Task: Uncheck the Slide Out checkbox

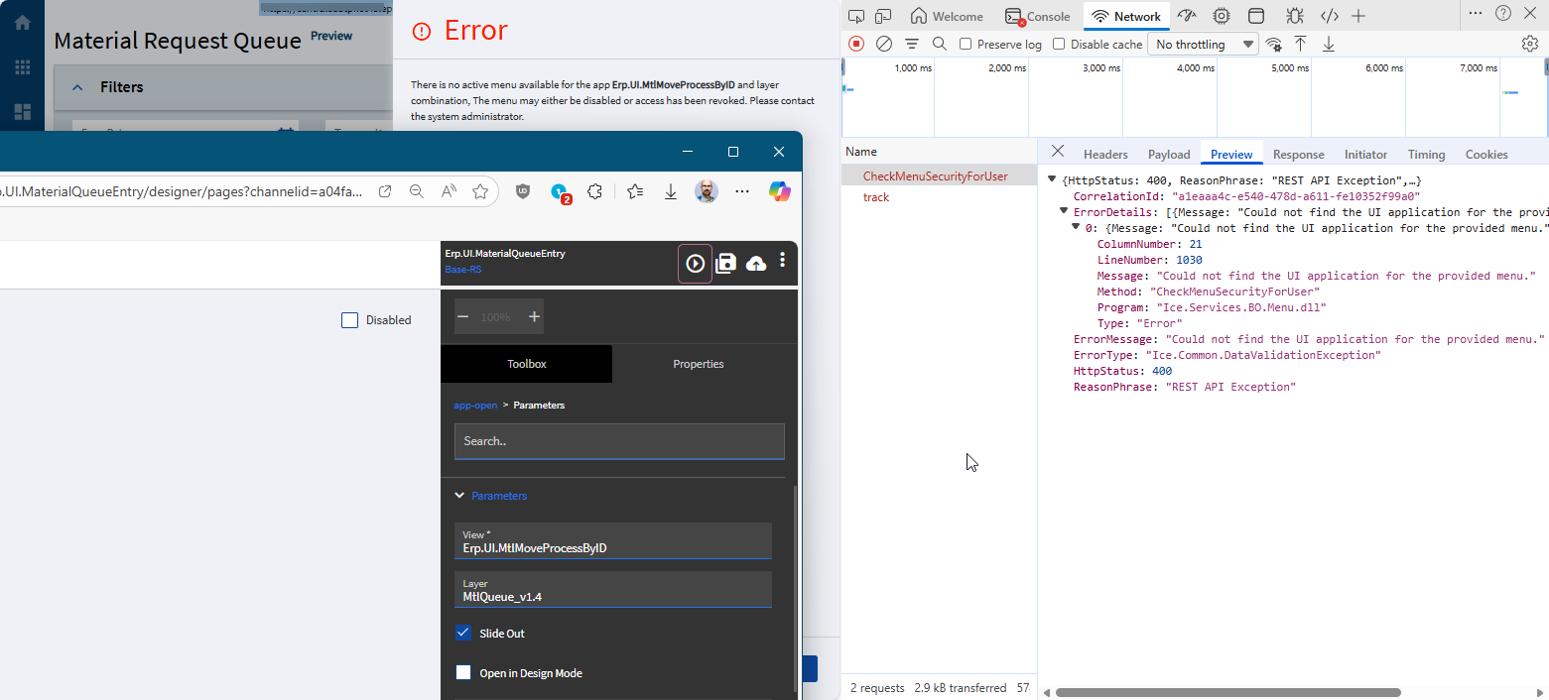Action: tap(463, 633)
